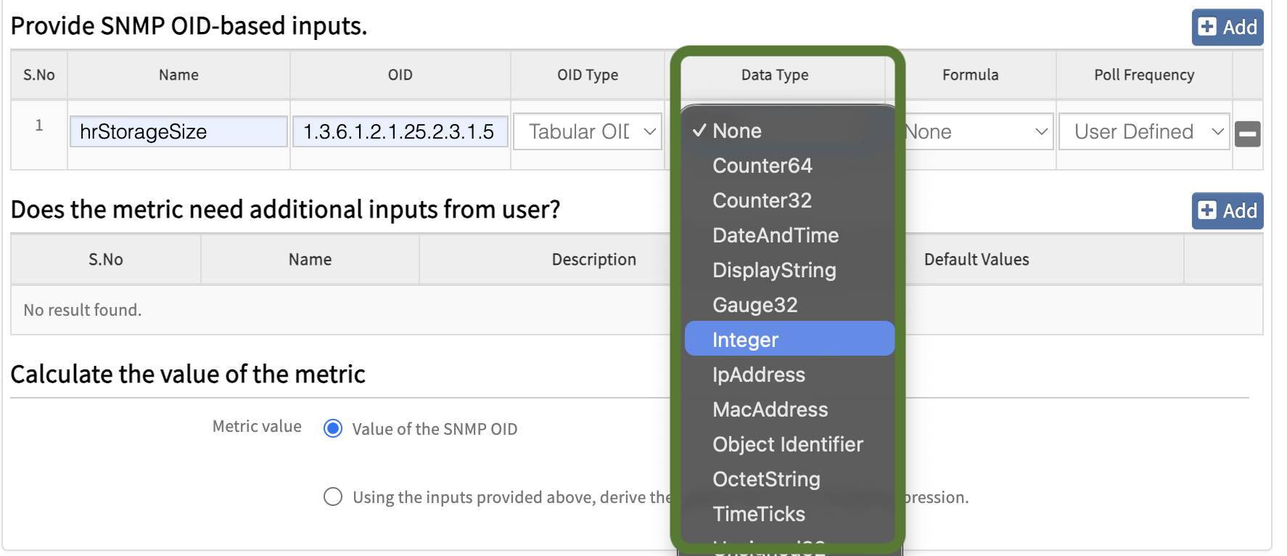Image resolution: width=1287 pixels, height=556 pixels.
Task: Select 'Value of the SNMP OID' radio
Action: 333,429
